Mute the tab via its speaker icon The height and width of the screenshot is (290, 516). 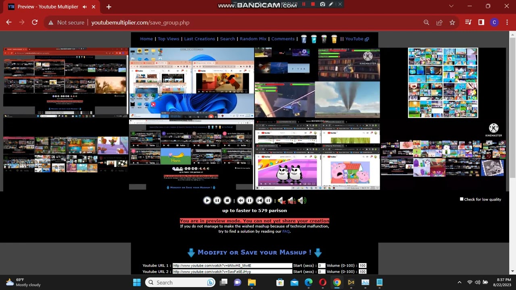[85, 7]
